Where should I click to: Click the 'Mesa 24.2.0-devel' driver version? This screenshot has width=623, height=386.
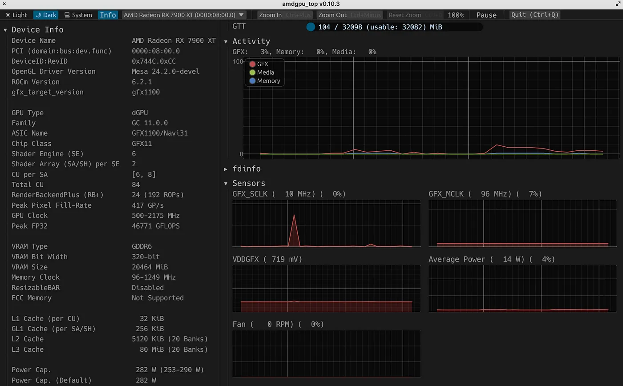click(166, 72)
